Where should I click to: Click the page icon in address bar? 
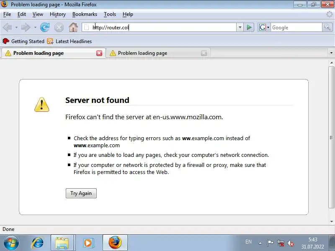click(87, 27)
